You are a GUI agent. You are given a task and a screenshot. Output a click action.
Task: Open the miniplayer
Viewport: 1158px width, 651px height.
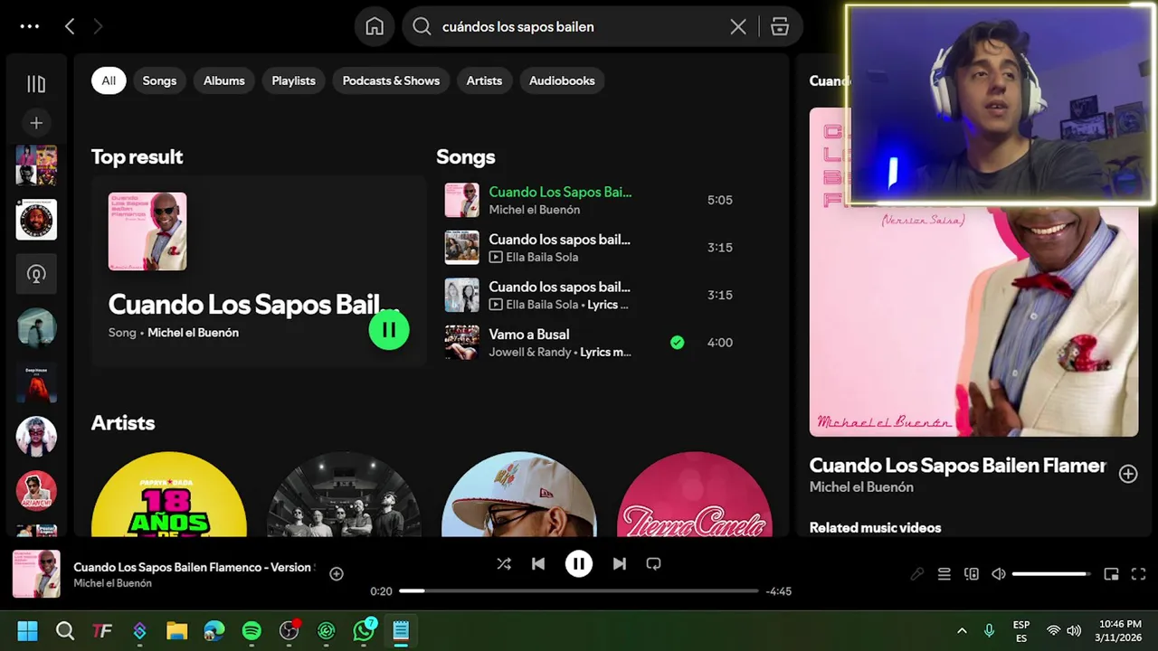[1111, 574]
